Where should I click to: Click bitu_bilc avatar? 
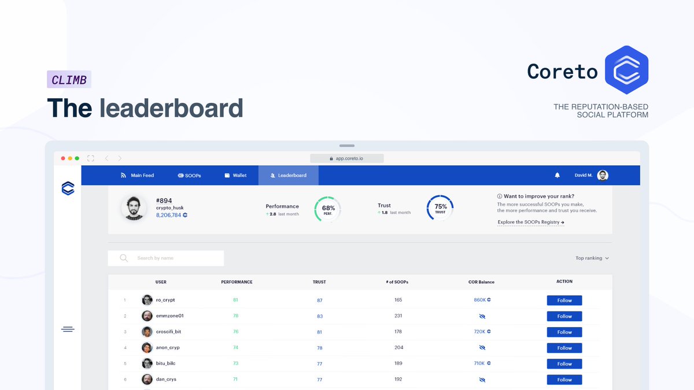point(147,363)
